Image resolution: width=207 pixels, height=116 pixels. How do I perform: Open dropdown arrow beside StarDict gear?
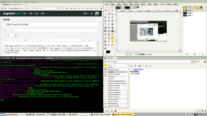(143, 66)
